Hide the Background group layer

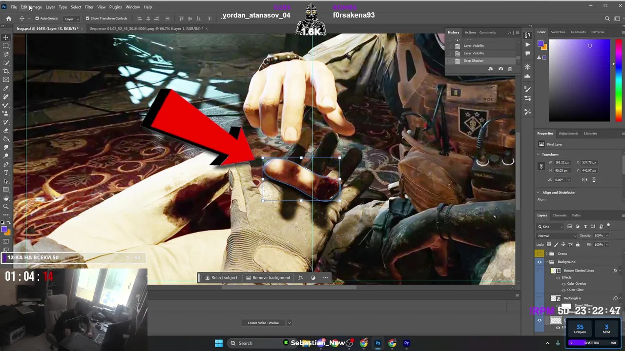click(540, 262)
